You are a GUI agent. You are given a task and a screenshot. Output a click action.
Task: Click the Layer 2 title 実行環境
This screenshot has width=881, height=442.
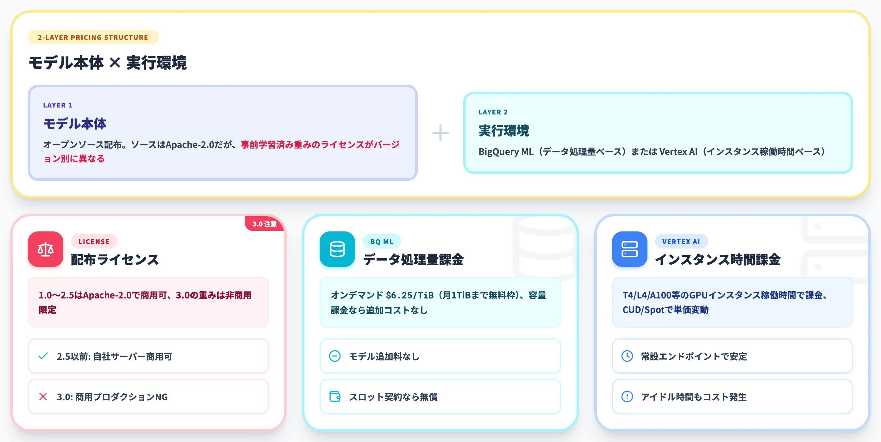(x=504, y=131)
